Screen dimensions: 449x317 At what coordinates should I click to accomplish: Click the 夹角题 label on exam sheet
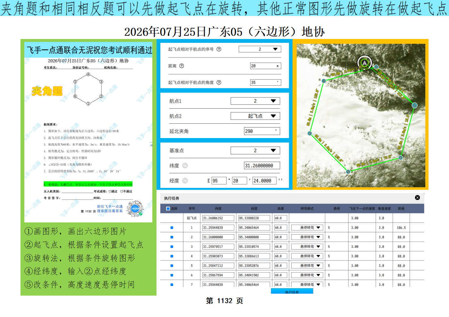[x=47, y=91]
